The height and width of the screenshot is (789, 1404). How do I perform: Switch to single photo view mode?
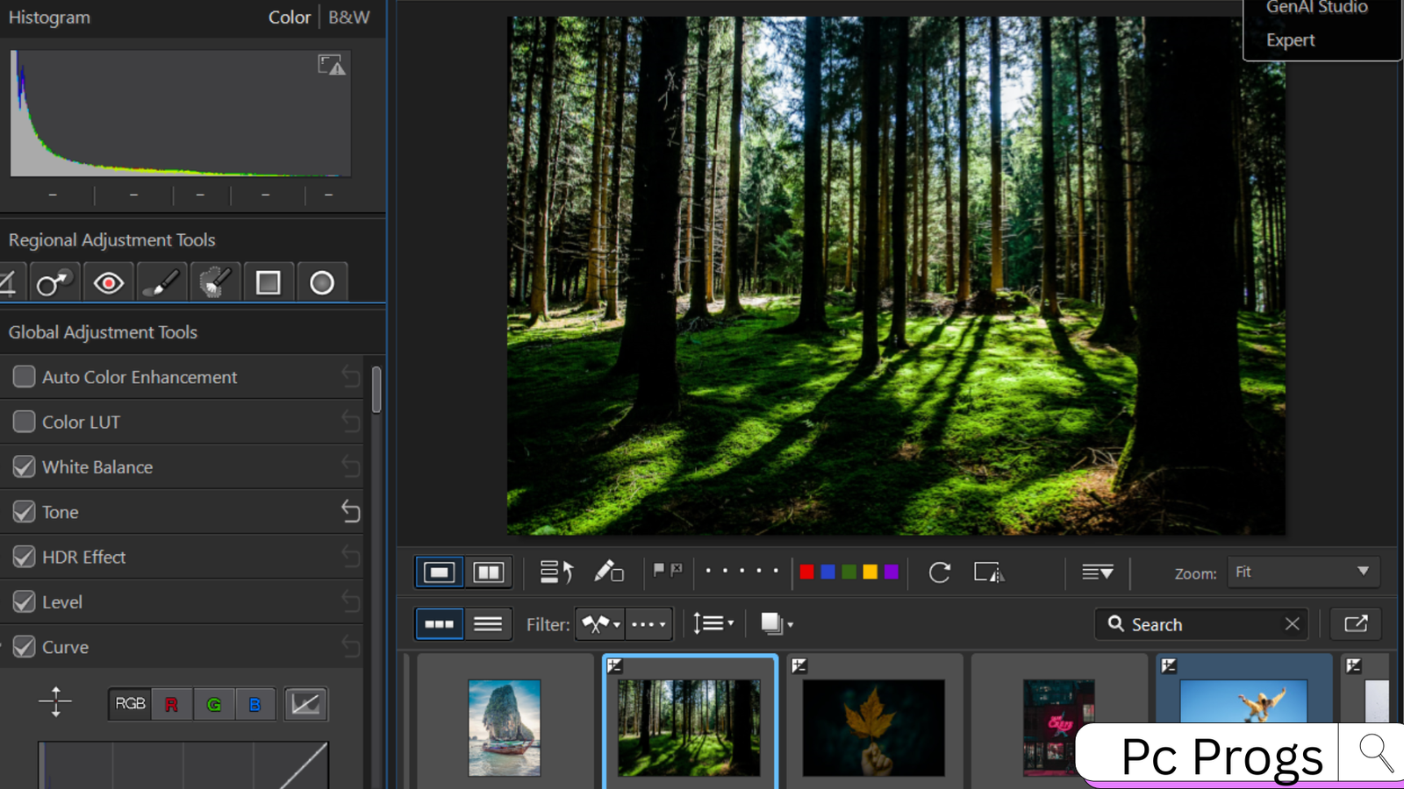click(x=439, y=572)
